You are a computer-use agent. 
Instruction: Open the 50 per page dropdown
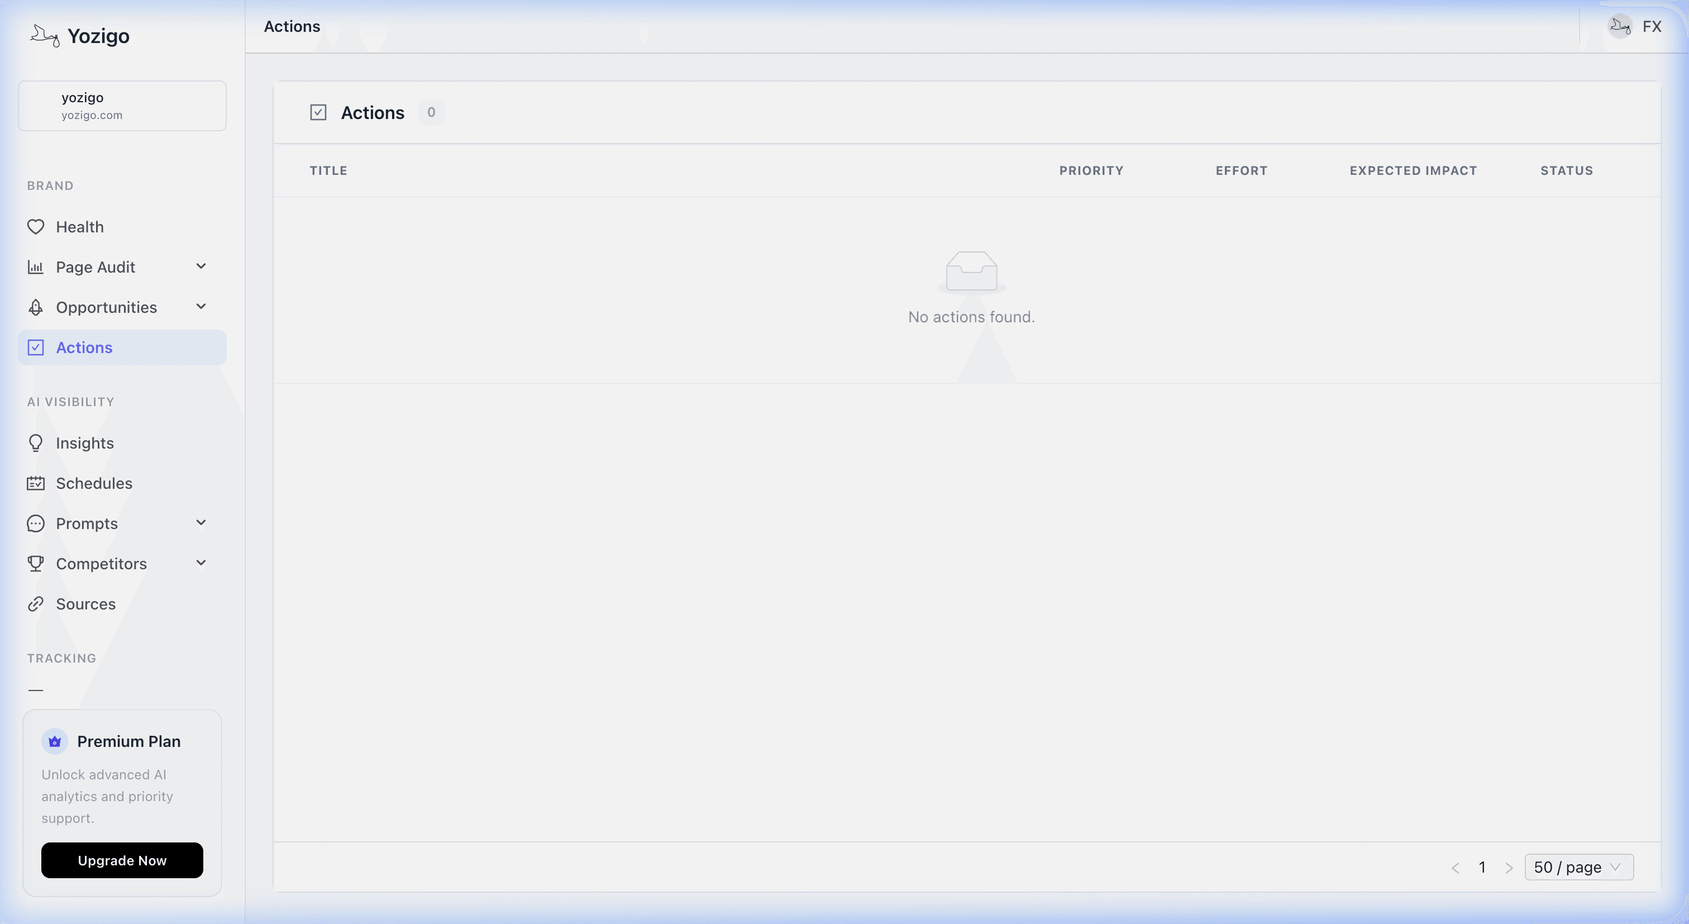1579,867
